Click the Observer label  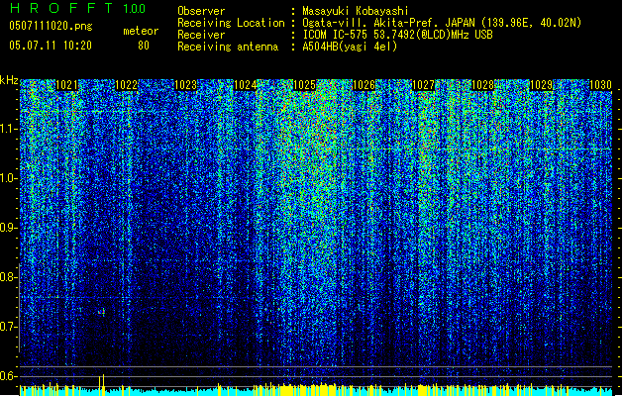click(x=201, y=11)
